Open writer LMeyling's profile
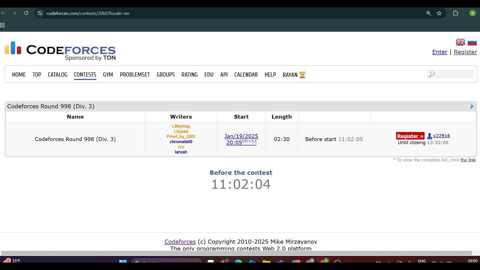Image resolution: width=480 pixels, height=270 pixels. click(181, 126)
